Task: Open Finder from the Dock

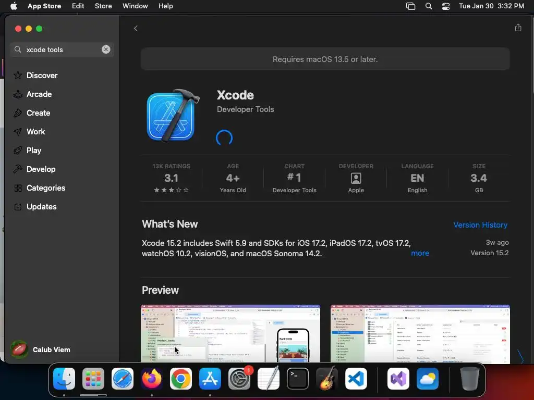Action: (64, 379)
